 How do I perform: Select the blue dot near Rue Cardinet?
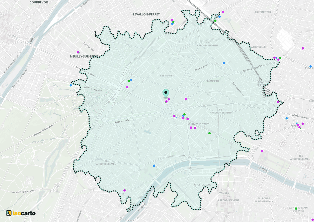(x=224, y=63)
